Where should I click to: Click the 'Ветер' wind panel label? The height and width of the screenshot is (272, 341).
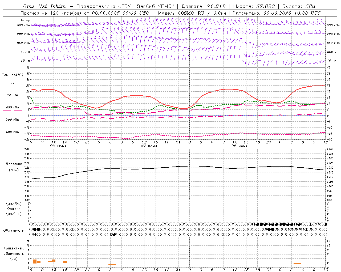pyautogui.click(x=25, y=20)
